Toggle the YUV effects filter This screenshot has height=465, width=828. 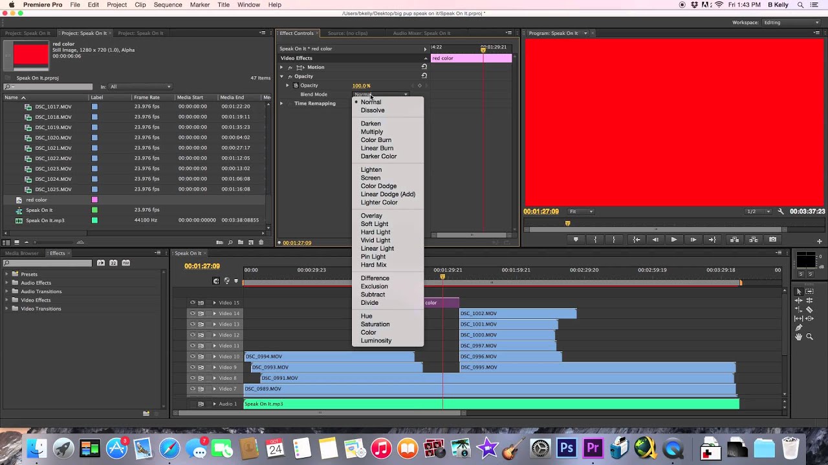125,263
